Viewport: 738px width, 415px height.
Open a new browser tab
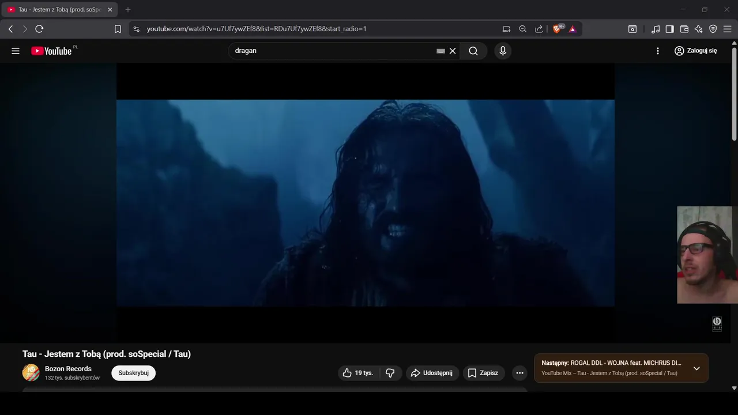(128, 10)
